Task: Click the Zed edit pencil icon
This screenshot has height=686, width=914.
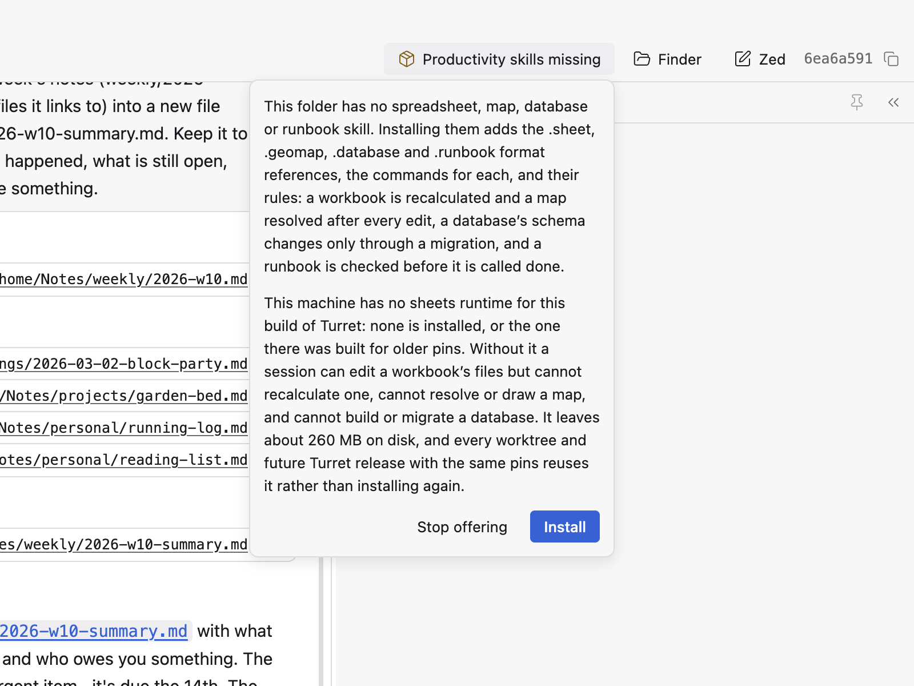Action: (x=743, y=59)
